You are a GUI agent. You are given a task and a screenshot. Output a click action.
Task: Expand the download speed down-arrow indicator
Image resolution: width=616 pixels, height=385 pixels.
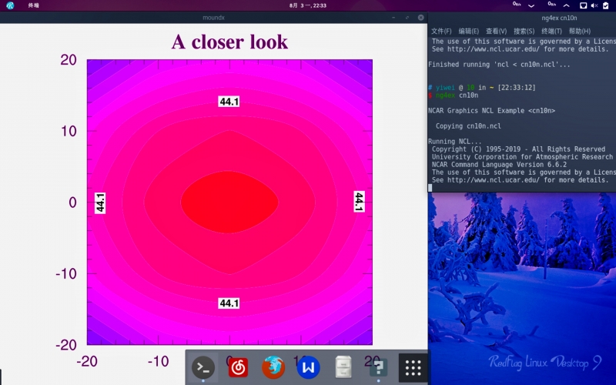[531, 5]
